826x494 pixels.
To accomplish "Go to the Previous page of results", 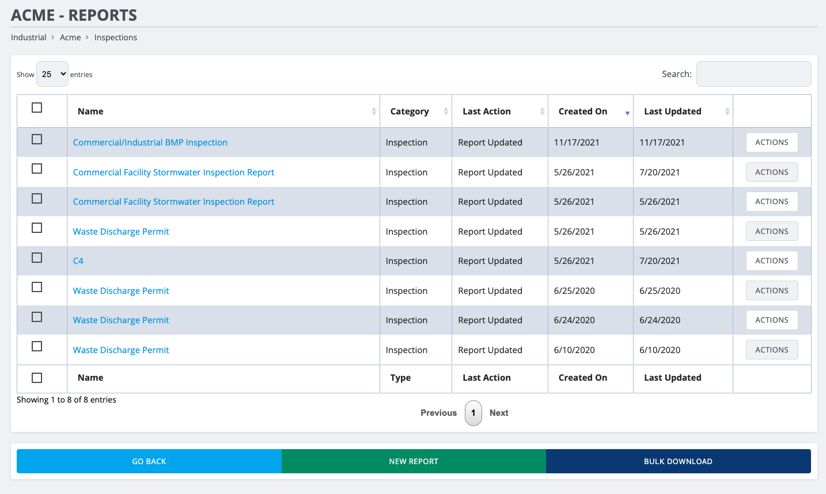I will (x=438, y=413).
